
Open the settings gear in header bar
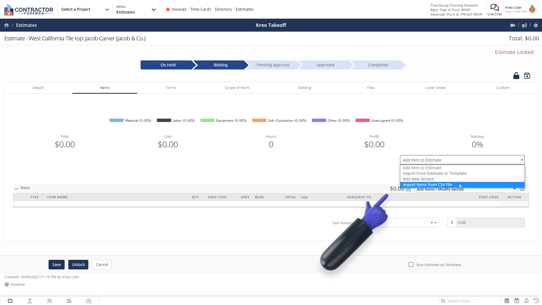(x=536, y=25)
